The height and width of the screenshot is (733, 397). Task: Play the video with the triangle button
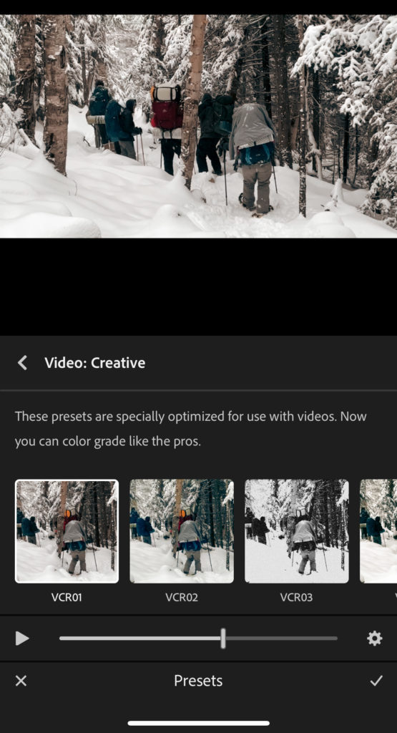[x=22, y=638]
